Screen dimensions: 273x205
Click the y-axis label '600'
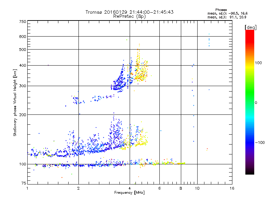[x=23, y=37]
